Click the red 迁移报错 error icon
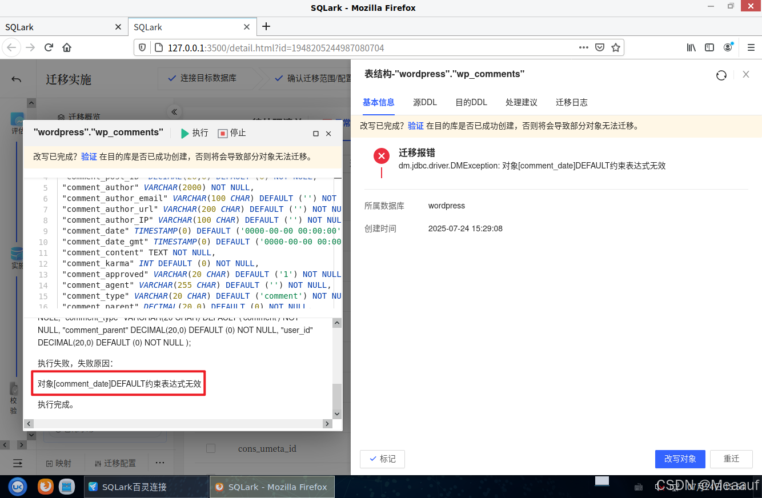 coord(382,155)
